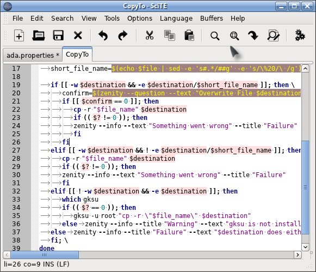316x272 pixels.
Task: Click '"Warning"' string on line 36
Action: pos(181,224)
